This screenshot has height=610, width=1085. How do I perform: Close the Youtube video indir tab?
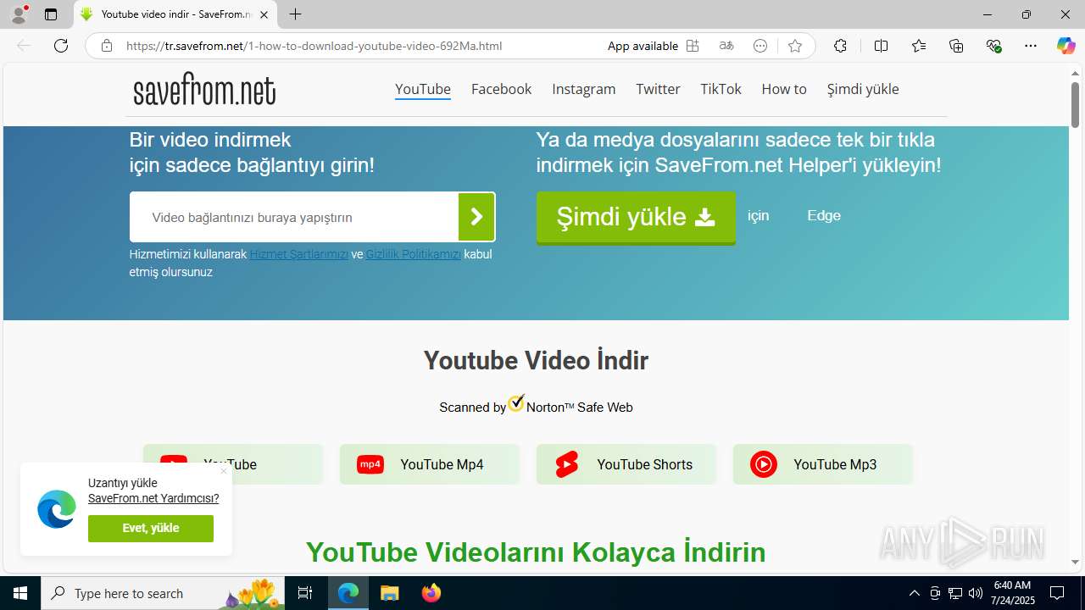(x=264, y=14)
